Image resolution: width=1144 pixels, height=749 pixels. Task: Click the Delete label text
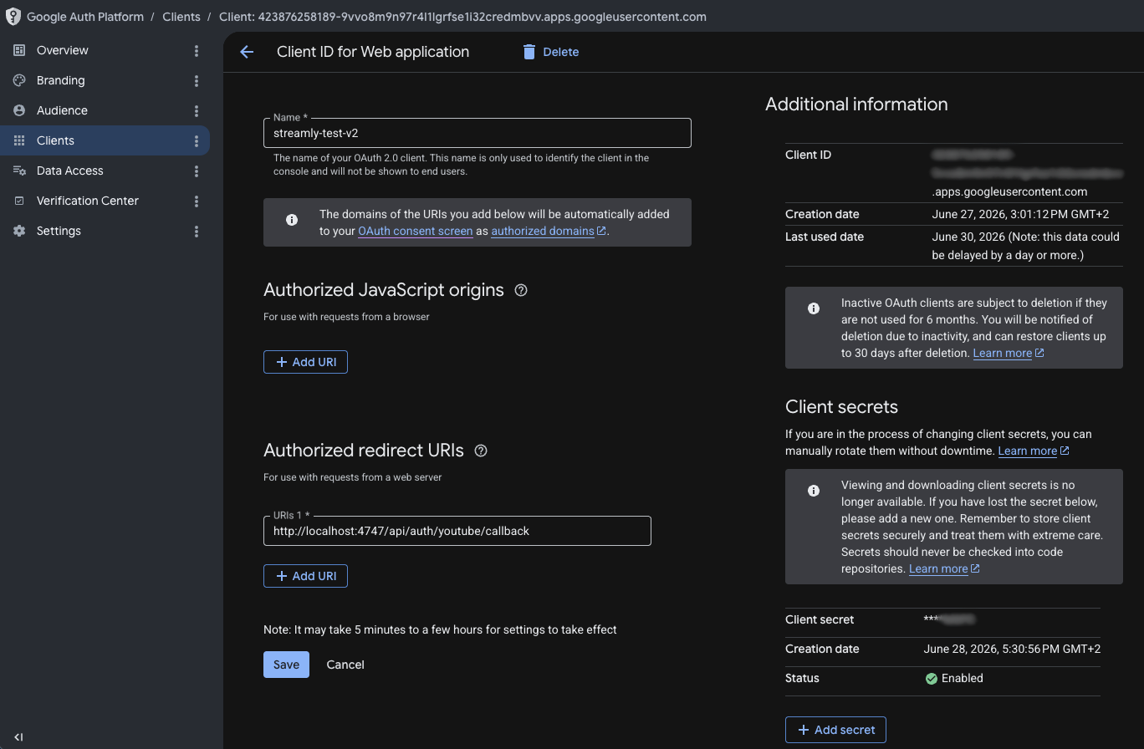(560, 52)
